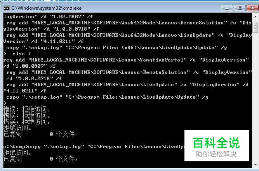The height and width of the screenshot is (171, 259).
Task: Click the scrollbar up arrow
Action: pyautogui.click(x=256, y=17)
